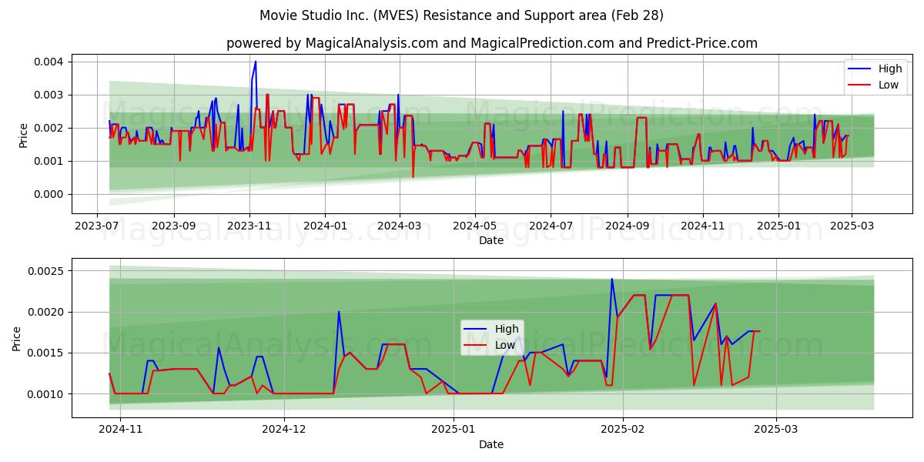Click the 0.004 price spike peak in the top chart
The image size is (924, 462).
tap(256, 62)
